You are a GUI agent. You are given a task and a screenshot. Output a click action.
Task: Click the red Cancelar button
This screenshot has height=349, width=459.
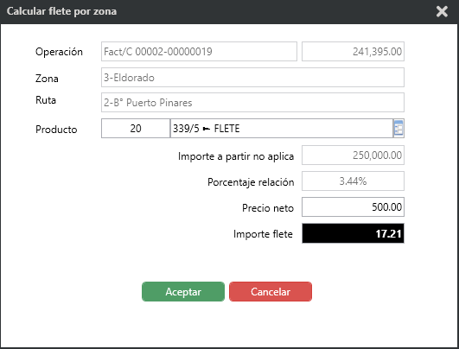(271, 291)
